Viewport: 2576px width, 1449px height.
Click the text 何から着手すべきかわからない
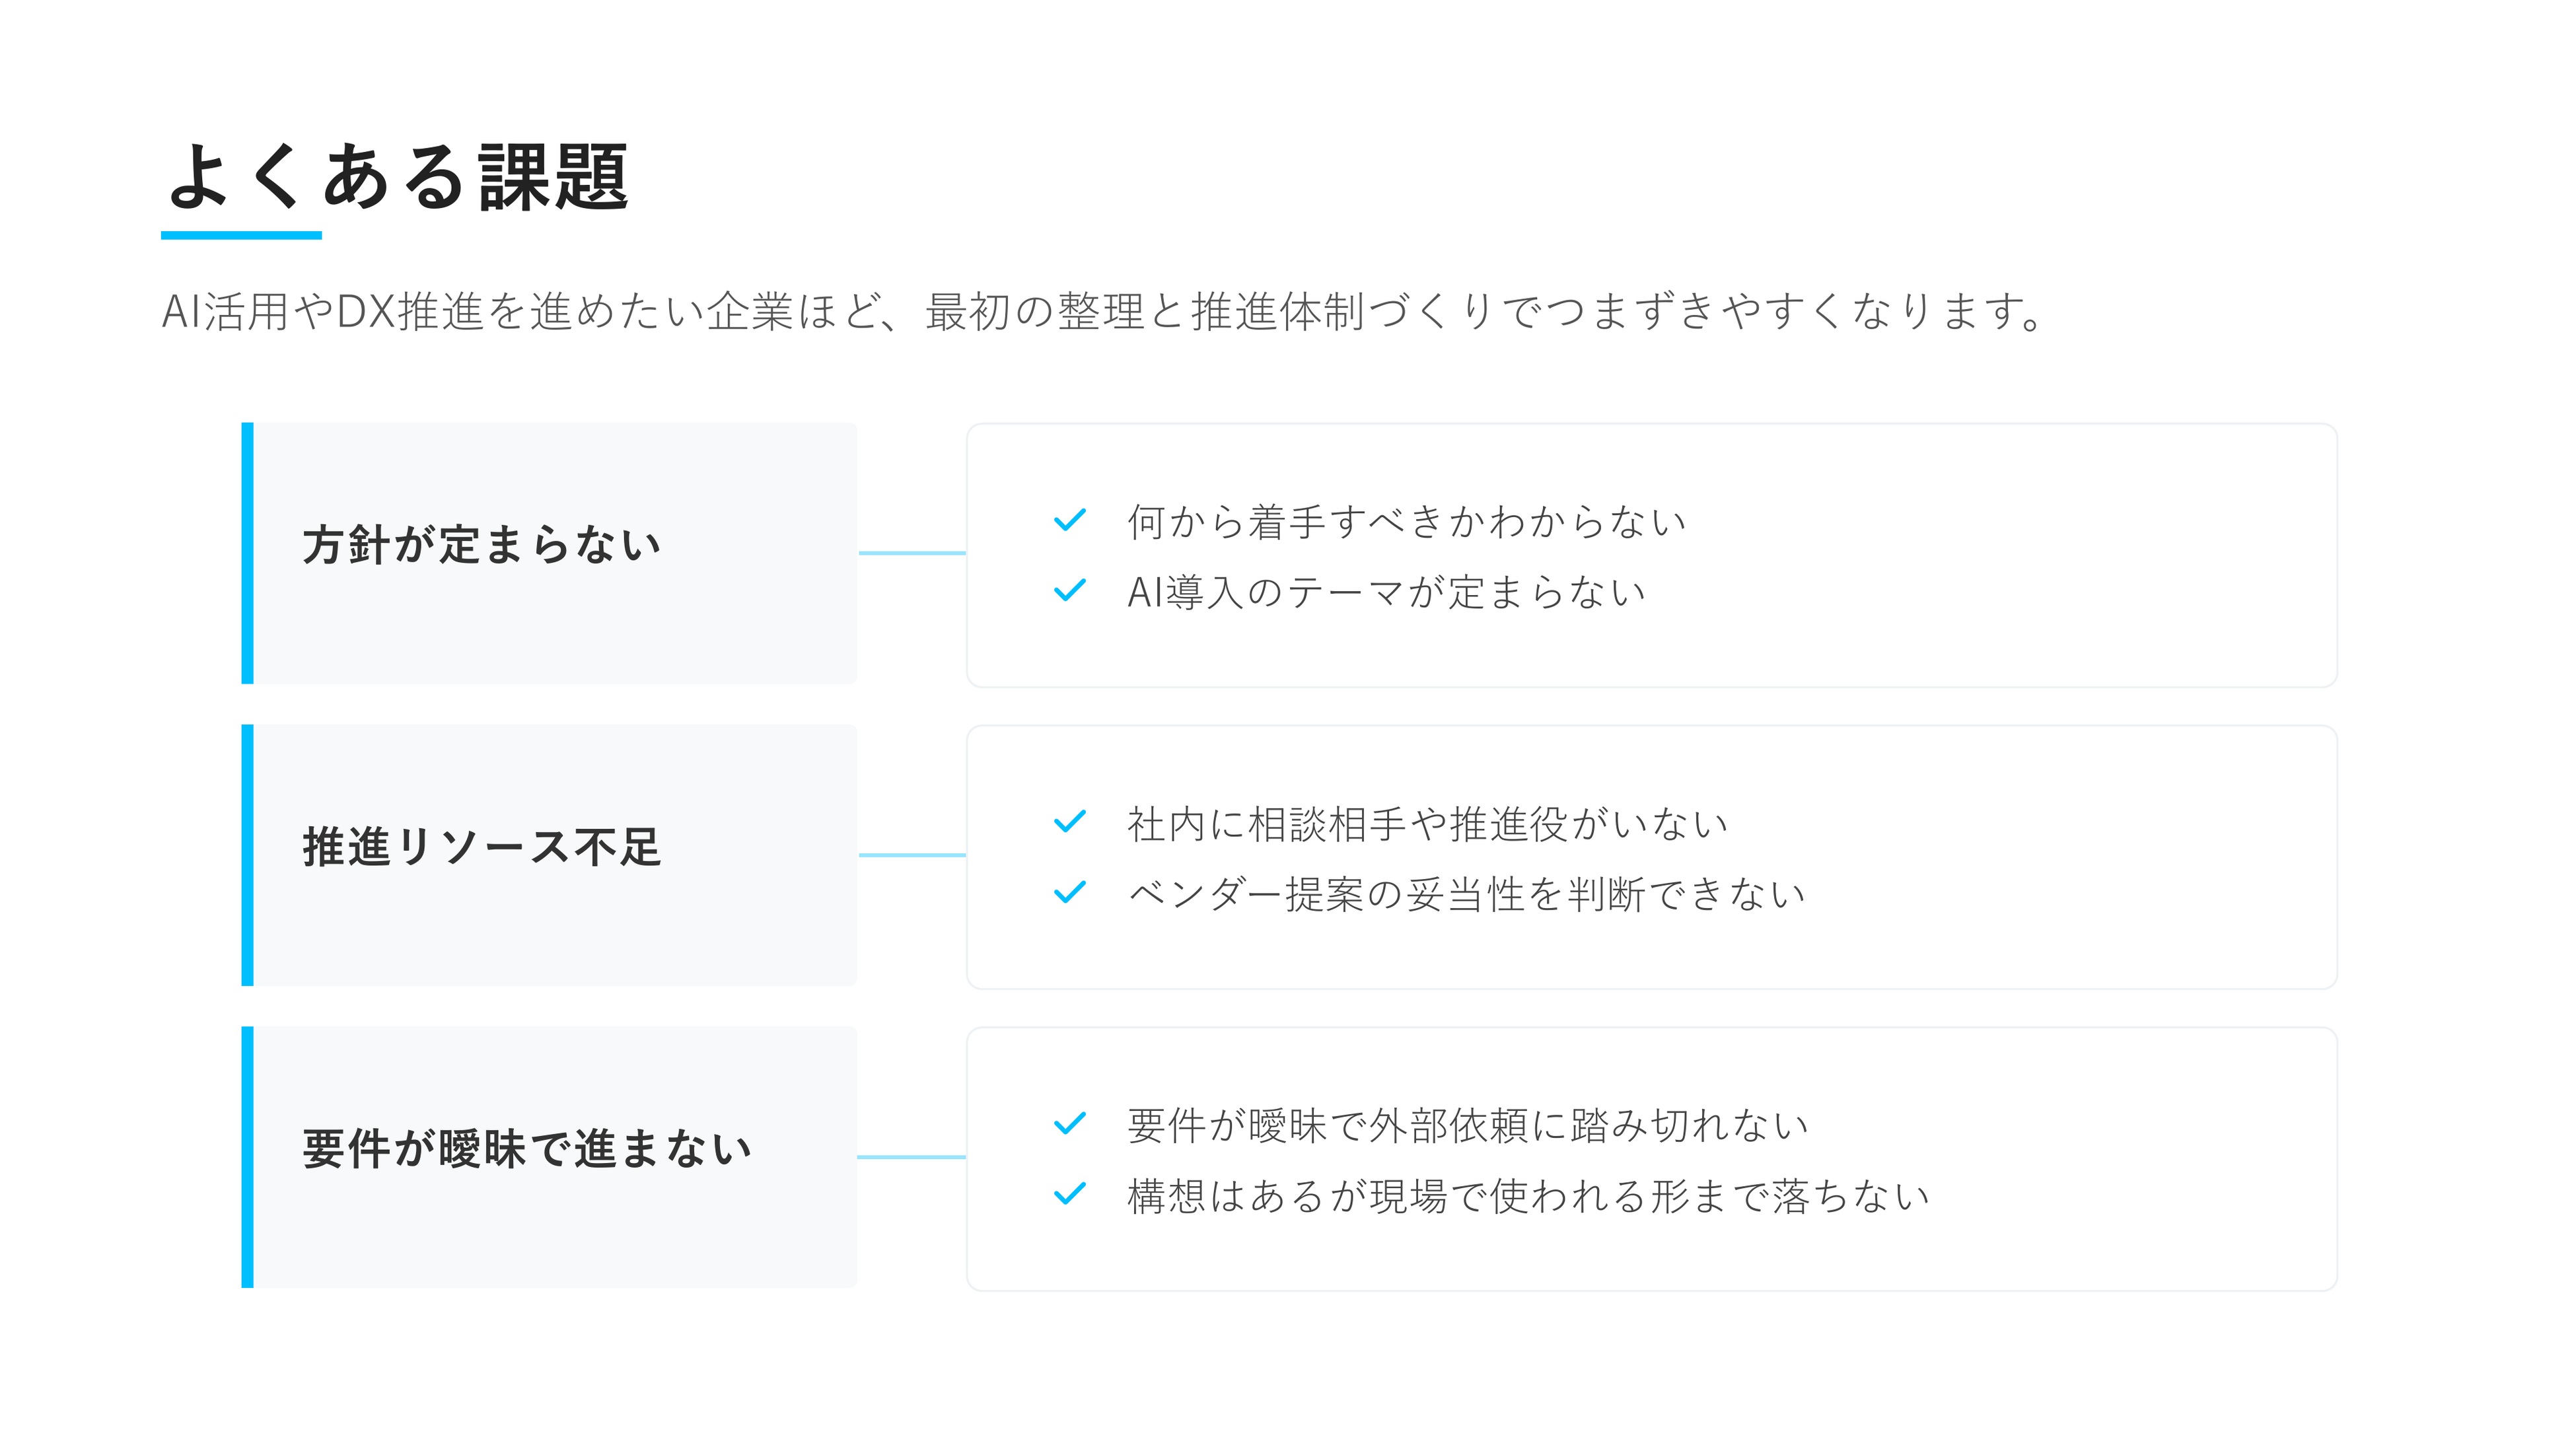pyautogui.click(x=1406, y=522)
